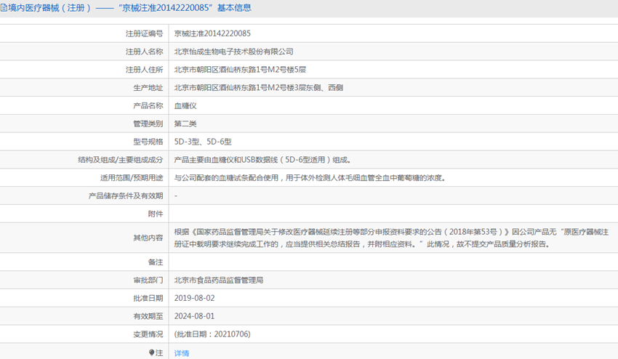
Task: Open the 详情 details link
Action: [x=182, y=353]
